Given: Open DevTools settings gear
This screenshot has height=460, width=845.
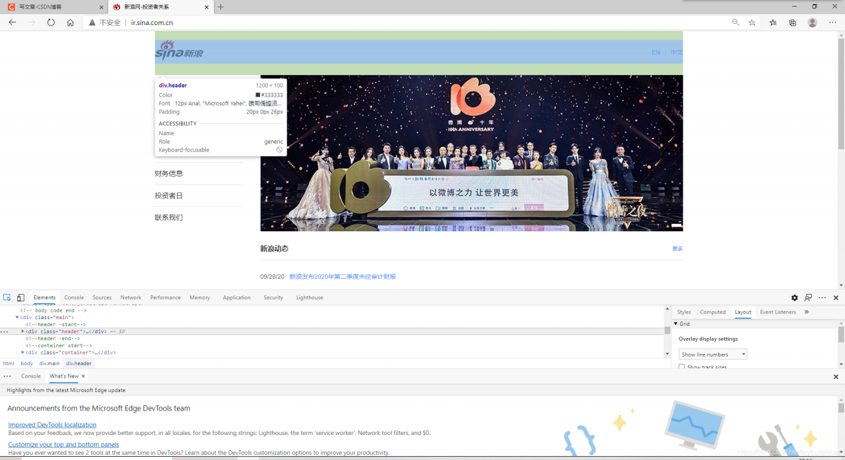Looking at the screenshot, I should point(794,298).
